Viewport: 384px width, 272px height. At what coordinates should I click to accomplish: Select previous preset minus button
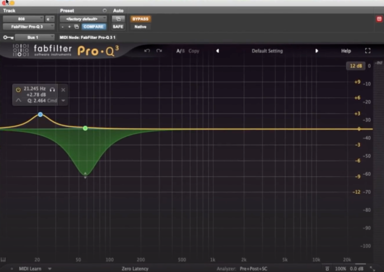[63, 27]
